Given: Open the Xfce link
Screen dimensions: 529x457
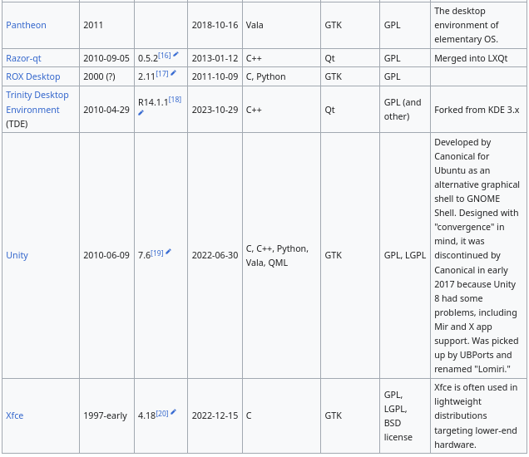Looking at the screenshot, I should 14,415.
